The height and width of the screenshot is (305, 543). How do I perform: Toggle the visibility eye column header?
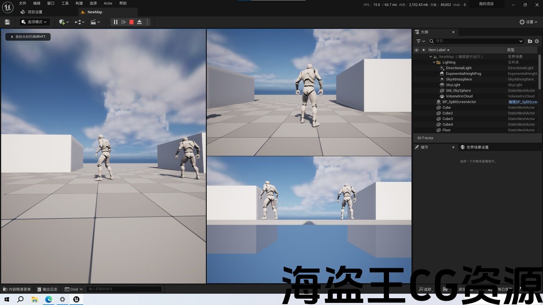417,50
